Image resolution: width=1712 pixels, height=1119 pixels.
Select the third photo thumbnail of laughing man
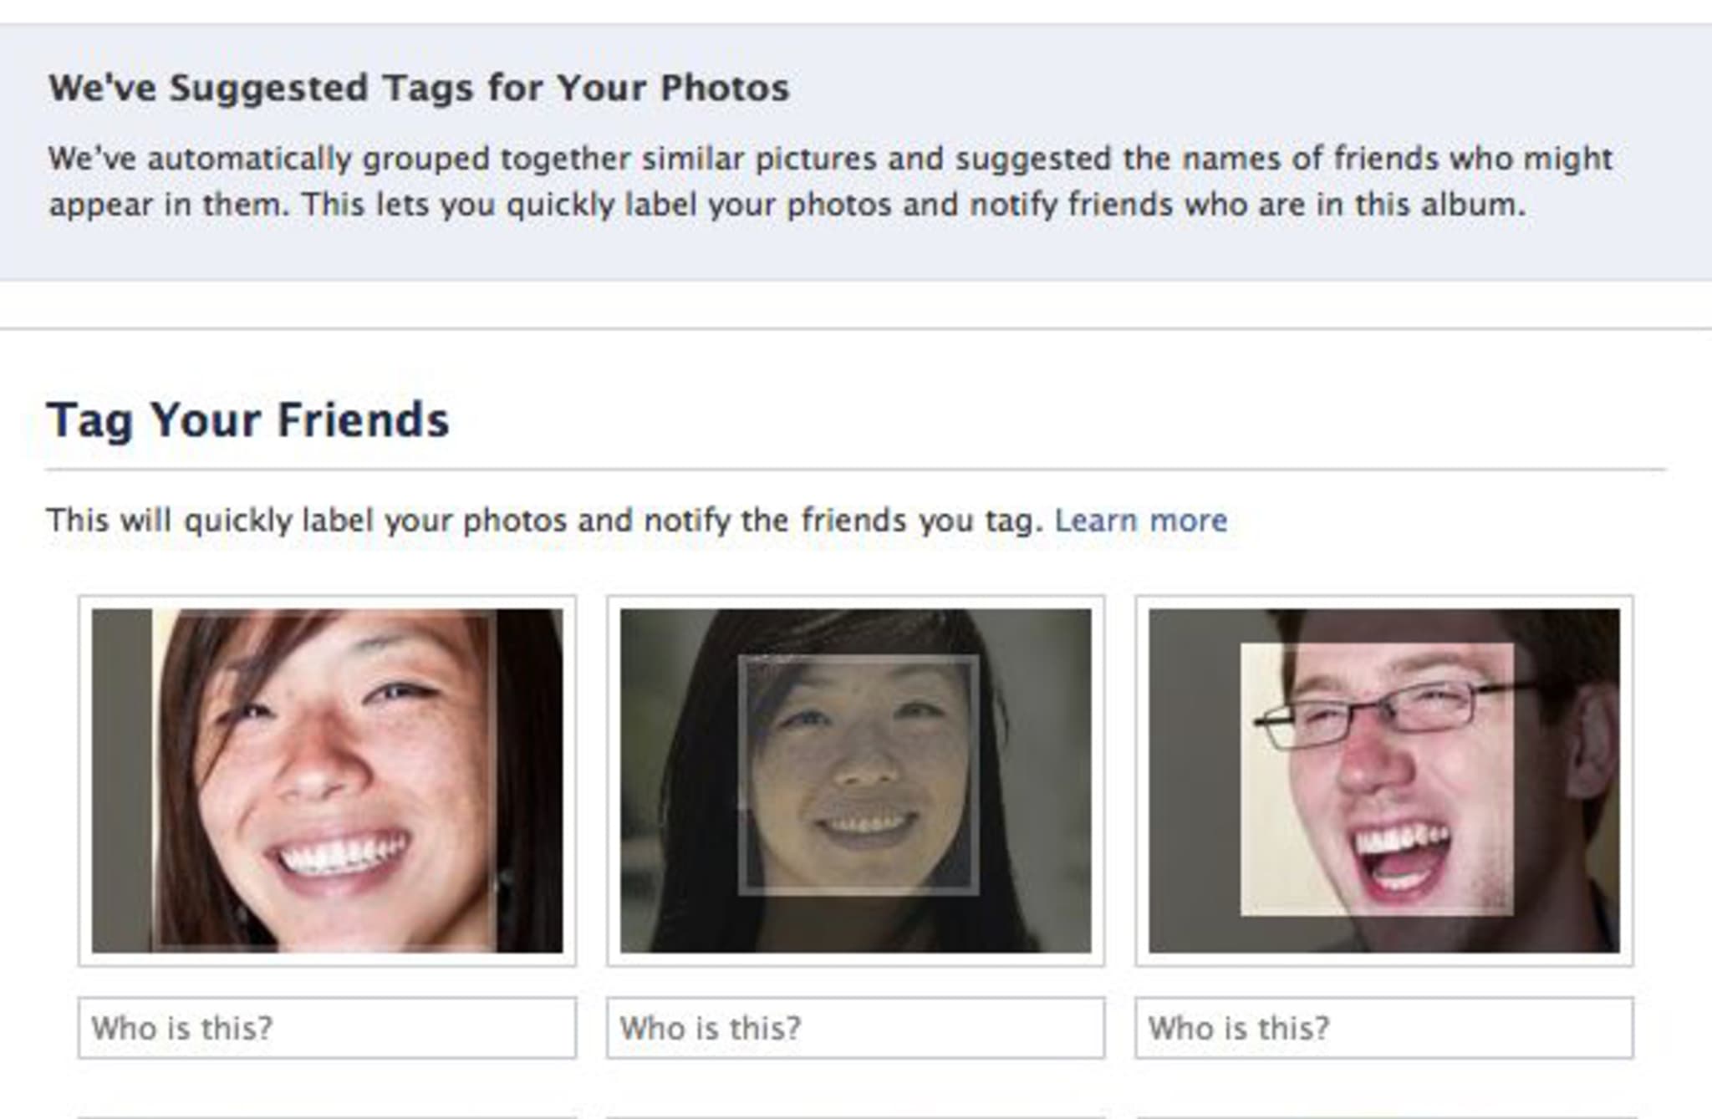pos(1383,781)
